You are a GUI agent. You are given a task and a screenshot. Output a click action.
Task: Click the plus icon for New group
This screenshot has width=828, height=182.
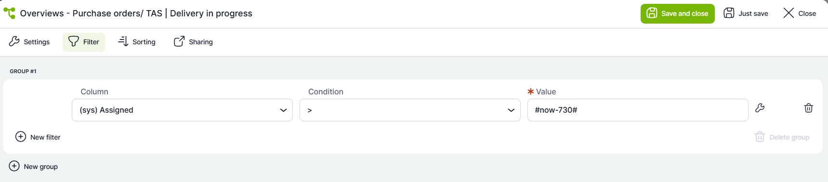point(14,166)
